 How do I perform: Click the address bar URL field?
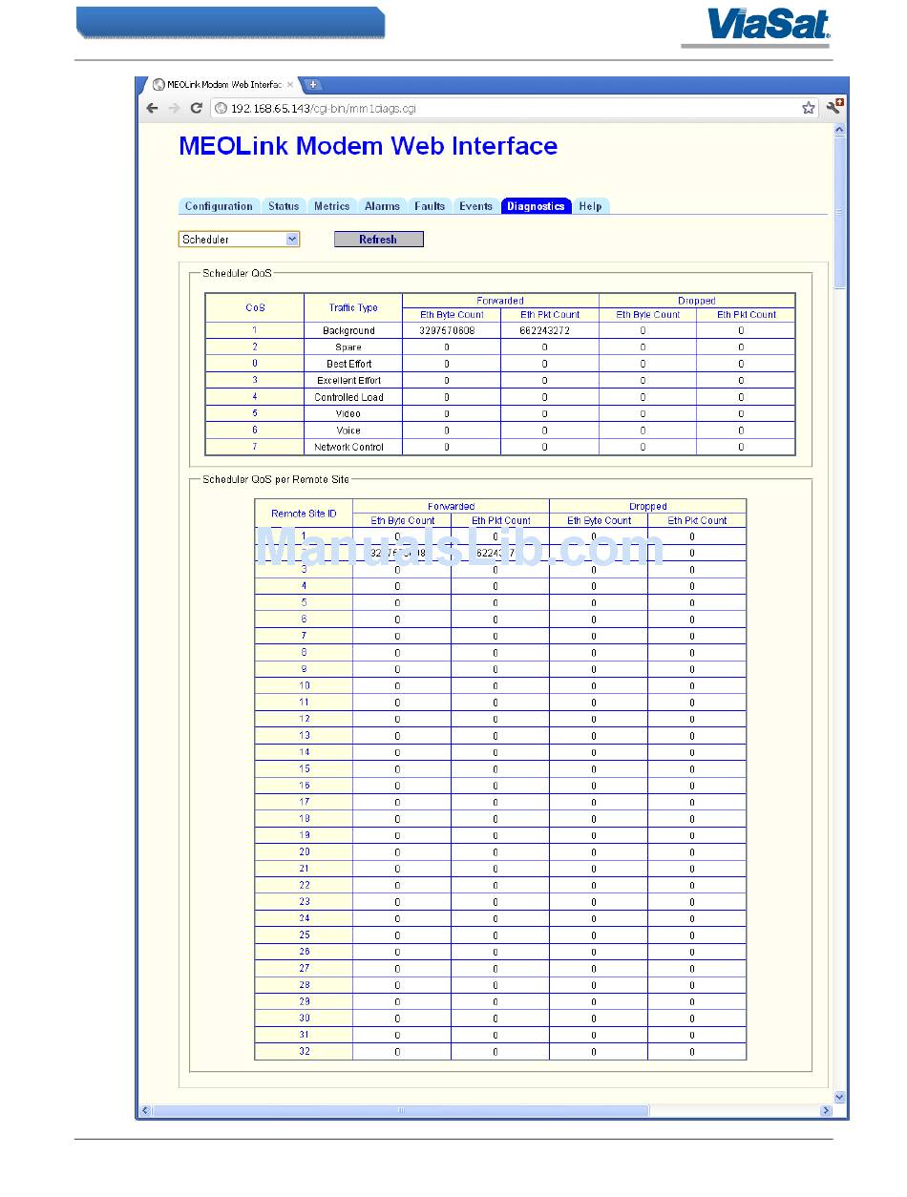(x=515, y=108)
